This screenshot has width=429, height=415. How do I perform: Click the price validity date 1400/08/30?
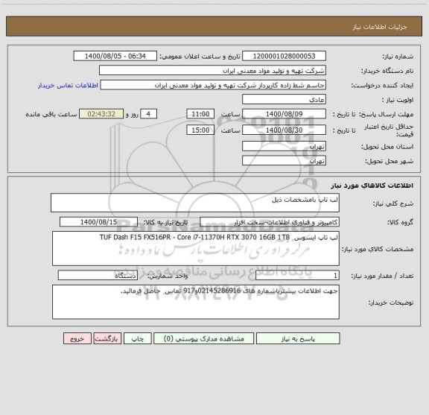coord(284,130)
